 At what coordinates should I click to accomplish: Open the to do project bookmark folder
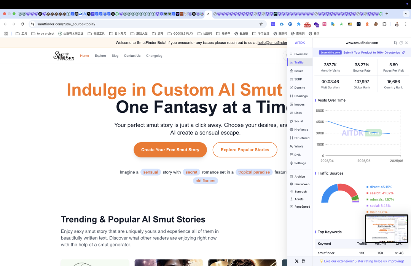click(x=43, y=34)
